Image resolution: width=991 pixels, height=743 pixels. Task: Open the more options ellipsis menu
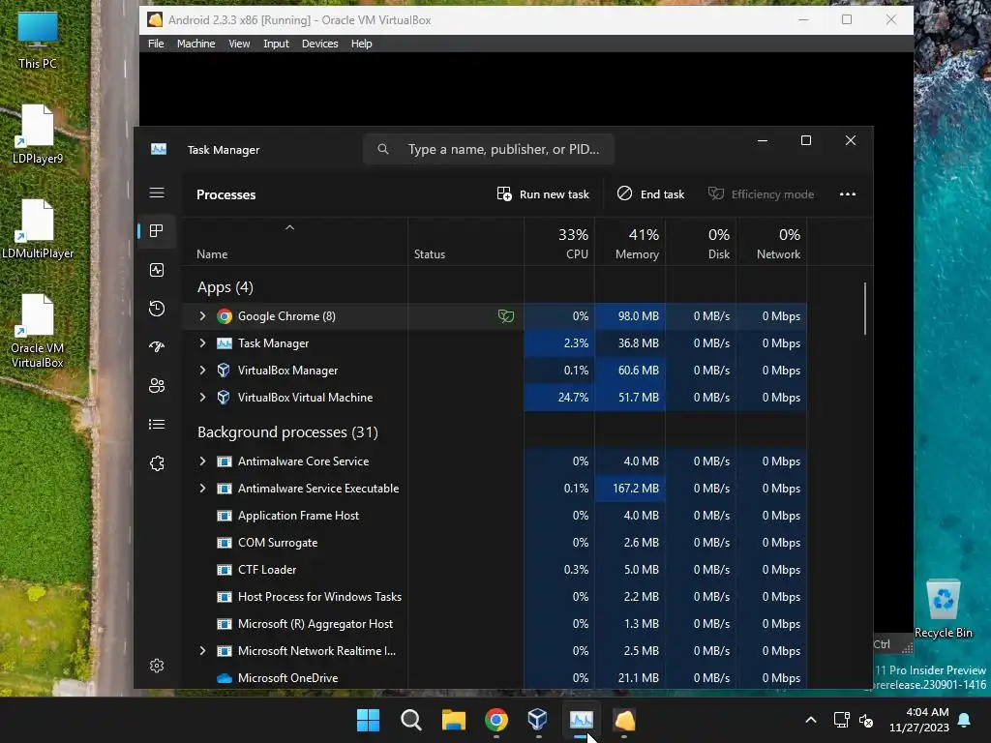(848, 193)
